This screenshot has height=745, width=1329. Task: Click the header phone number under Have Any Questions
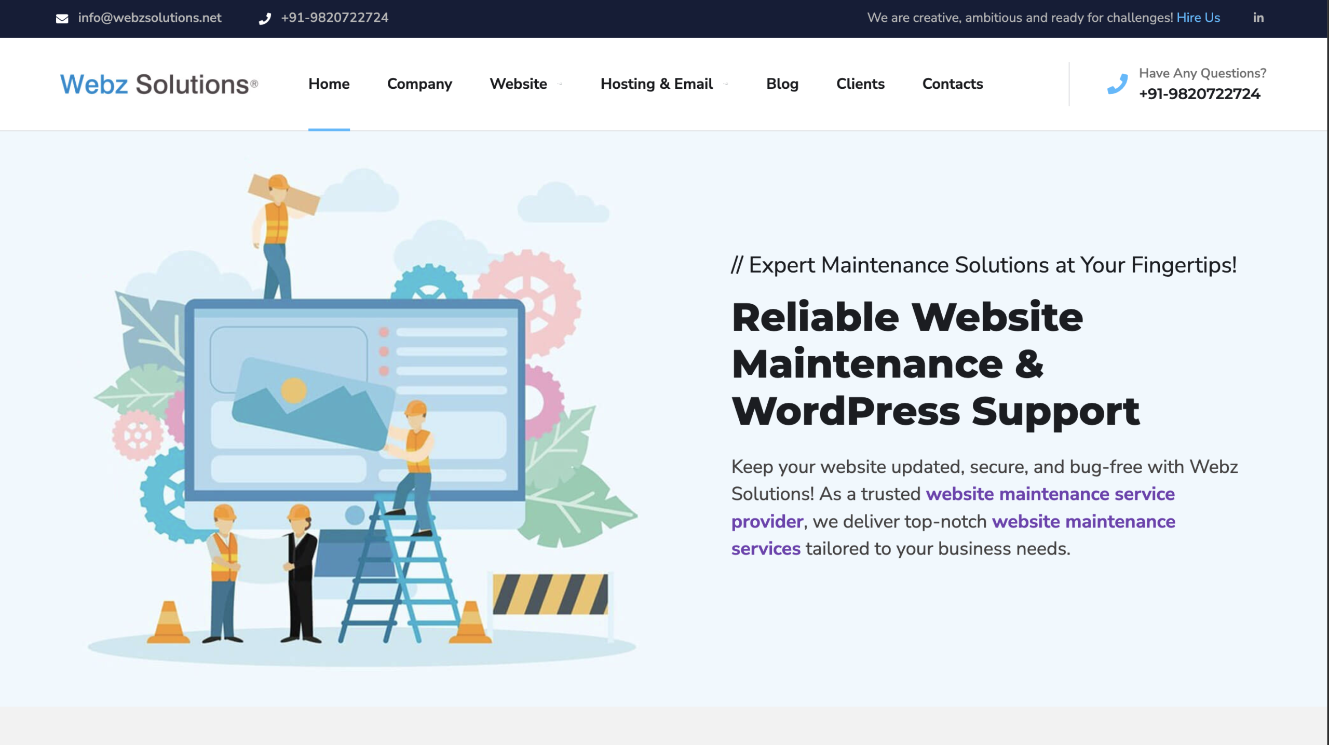point(1199,94)
